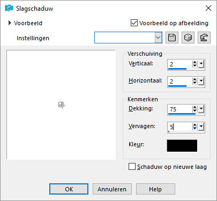Toggle Voorbeeld op afbeelding checkbox
This screenshot has width=217, height=201.
(134, 23)
